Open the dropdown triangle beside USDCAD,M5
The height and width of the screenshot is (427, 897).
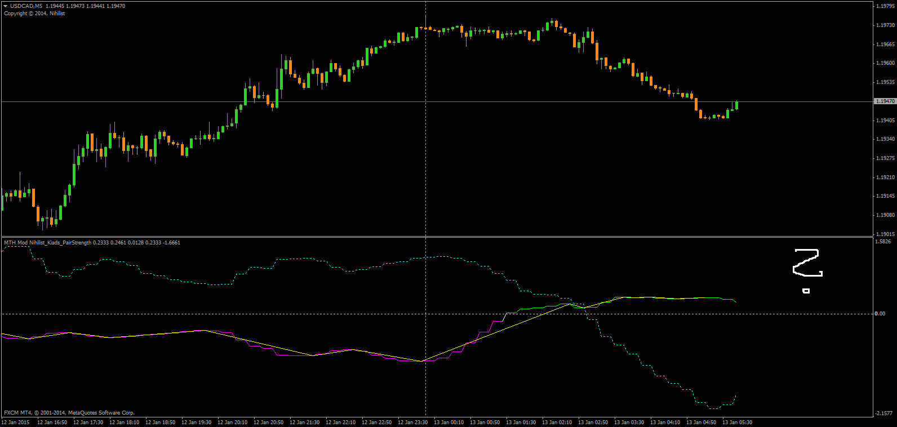(x=6, y=6)
